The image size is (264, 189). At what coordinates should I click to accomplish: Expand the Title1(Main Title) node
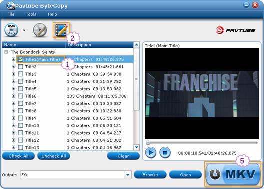pyautogui.click(x=13, y=59)
